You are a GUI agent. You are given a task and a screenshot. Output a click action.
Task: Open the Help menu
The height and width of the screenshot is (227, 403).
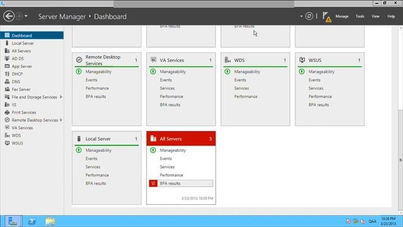coord(391,16)
